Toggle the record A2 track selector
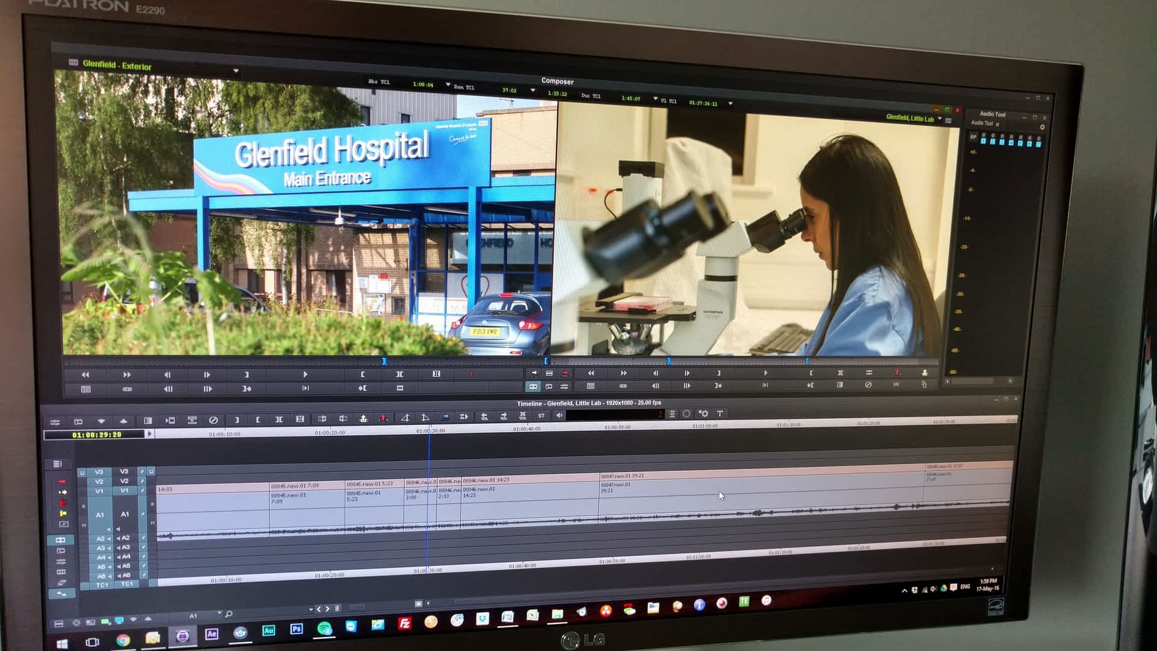Image resolution: width=1157 pixels, height=651 pixels. pyautogui.click(x=125, y=538)
